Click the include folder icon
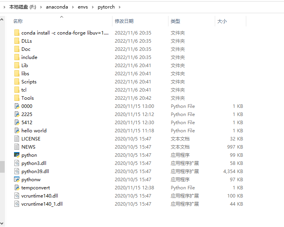This screenshot has width=284, height=227. coord(17,57)
